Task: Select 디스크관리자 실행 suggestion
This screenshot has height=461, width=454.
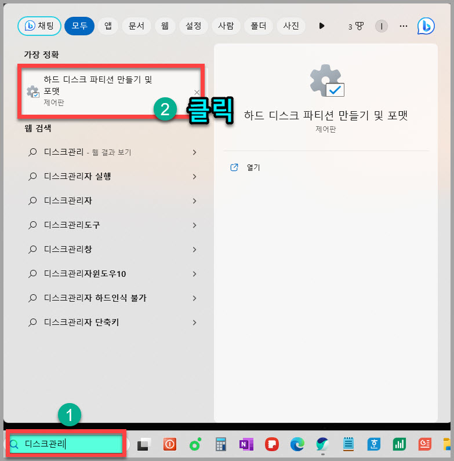Action: [x=78, y=177]
